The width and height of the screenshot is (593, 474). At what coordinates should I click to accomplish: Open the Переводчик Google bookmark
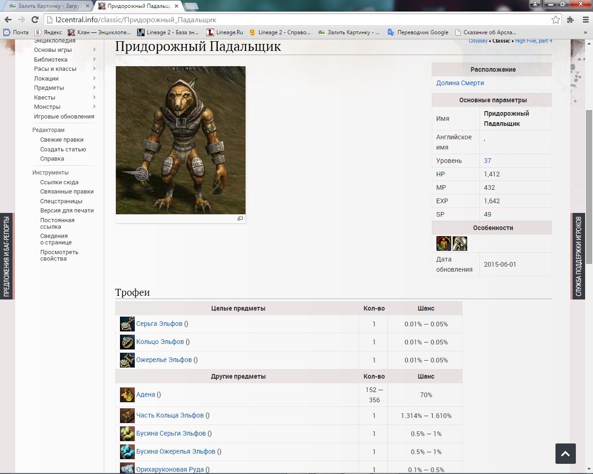tap(418, 32)
